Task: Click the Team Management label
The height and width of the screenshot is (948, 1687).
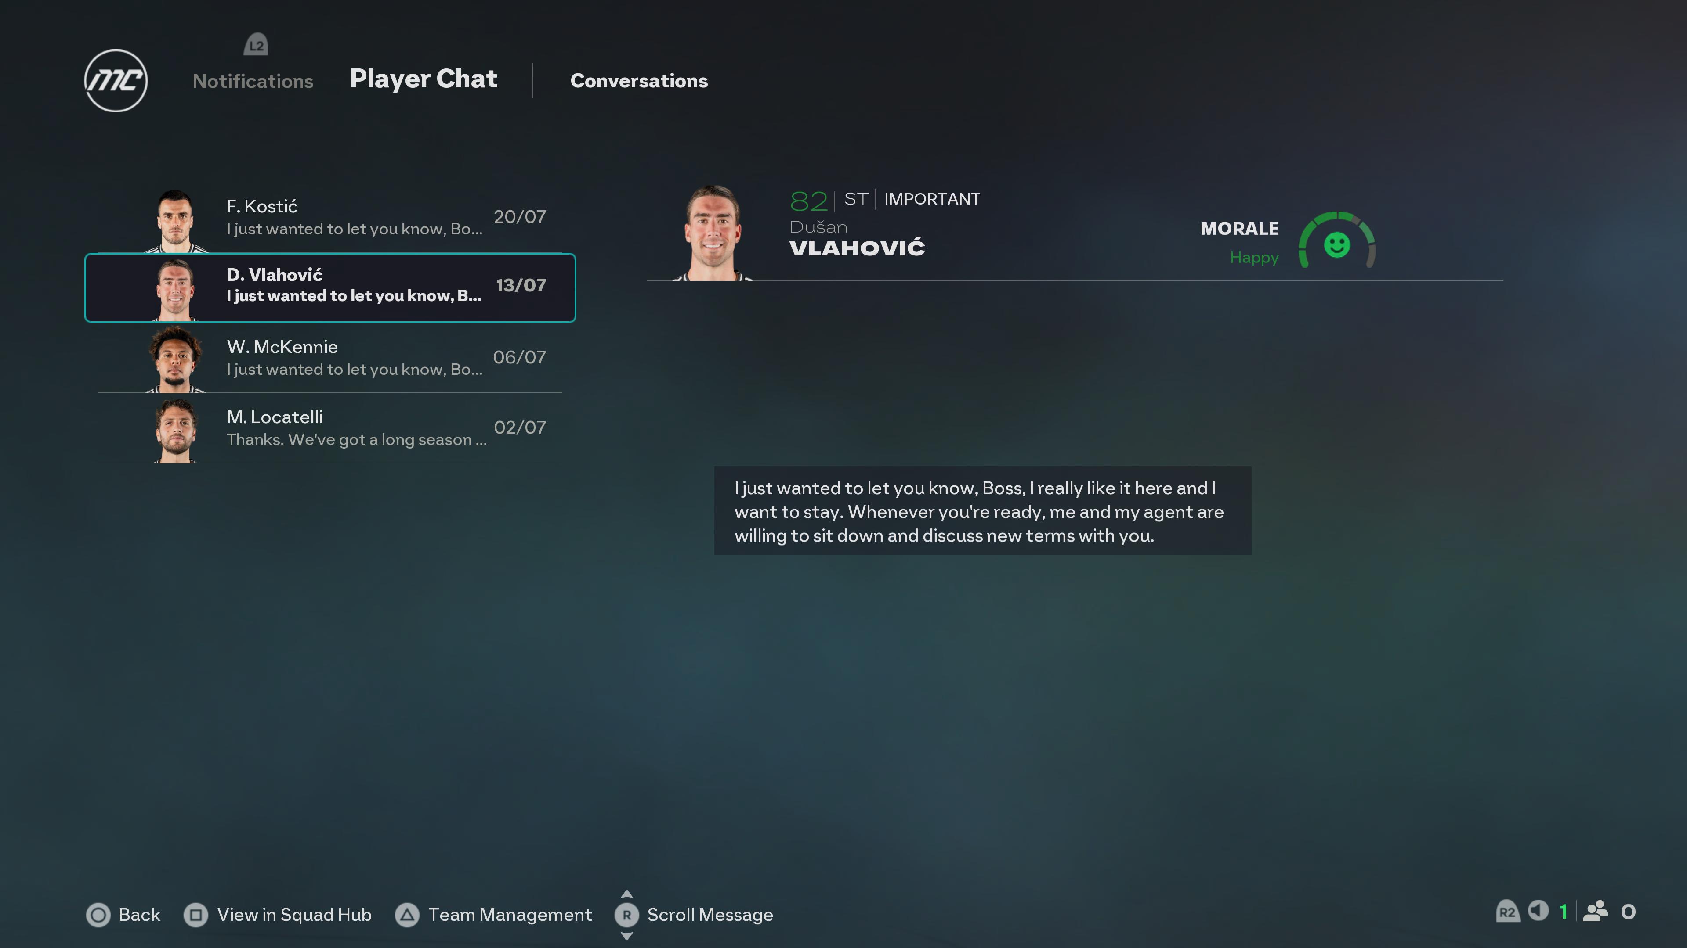Action: [x=510, y=915]
